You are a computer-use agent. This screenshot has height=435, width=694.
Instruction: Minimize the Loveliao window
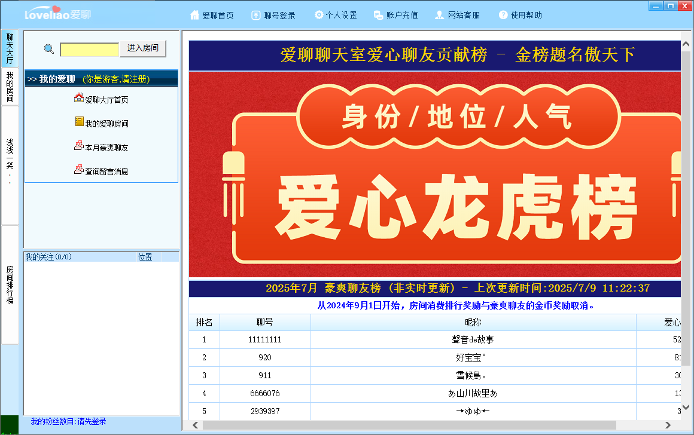[656, 6]
